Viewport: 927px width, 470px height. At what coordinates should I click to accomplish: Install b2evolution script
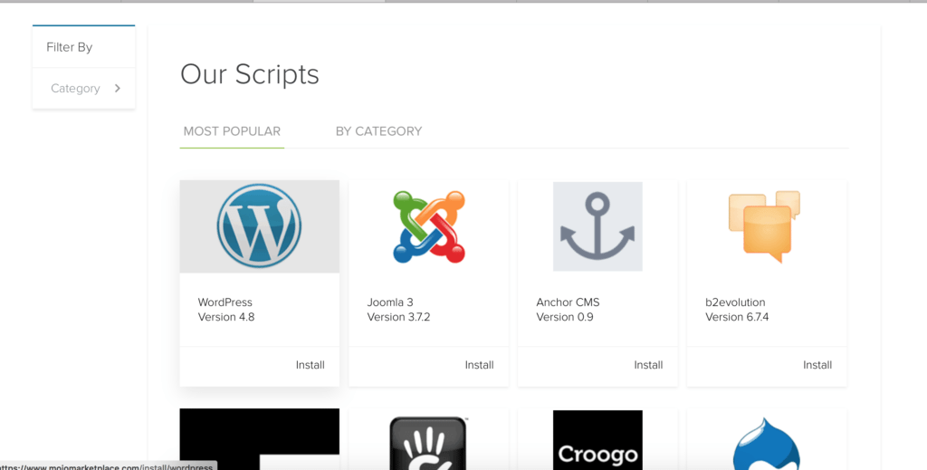[x=817, y=365]
